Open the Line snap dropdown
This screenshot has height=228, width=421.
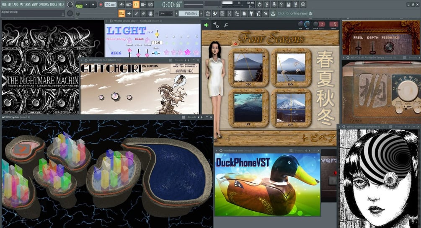click(165, 13)
